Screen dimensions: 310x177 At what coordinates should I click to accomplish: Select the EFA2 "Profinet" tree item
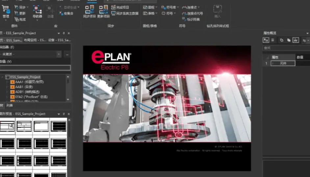pyautogui.click(x=31, y=97)
